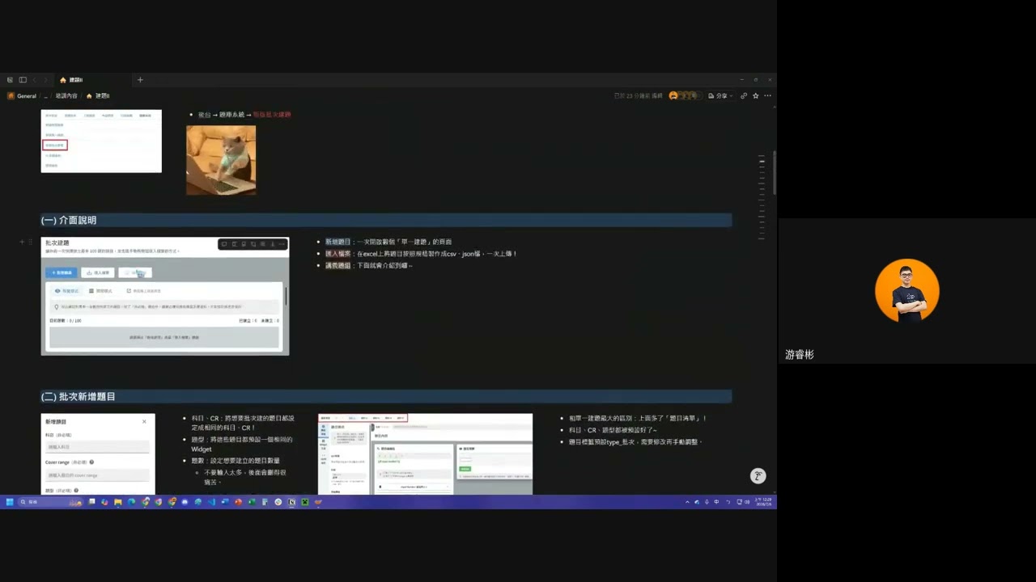
Task: Open the 建題II breadcrumb item
Action: [x=99, y=96]
